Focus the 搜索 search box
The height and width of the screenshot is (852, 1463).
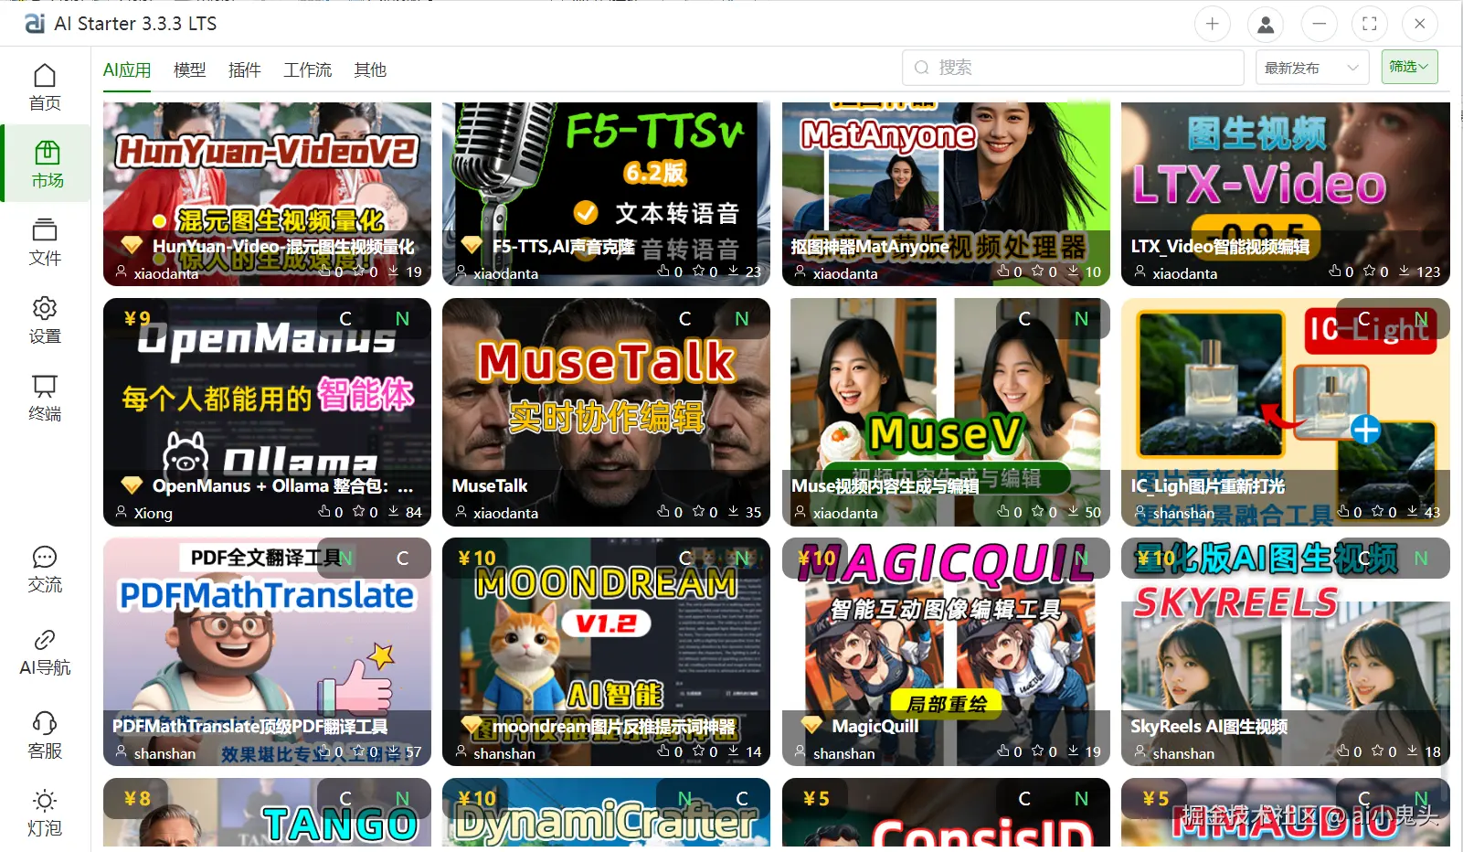[1073, 68]
